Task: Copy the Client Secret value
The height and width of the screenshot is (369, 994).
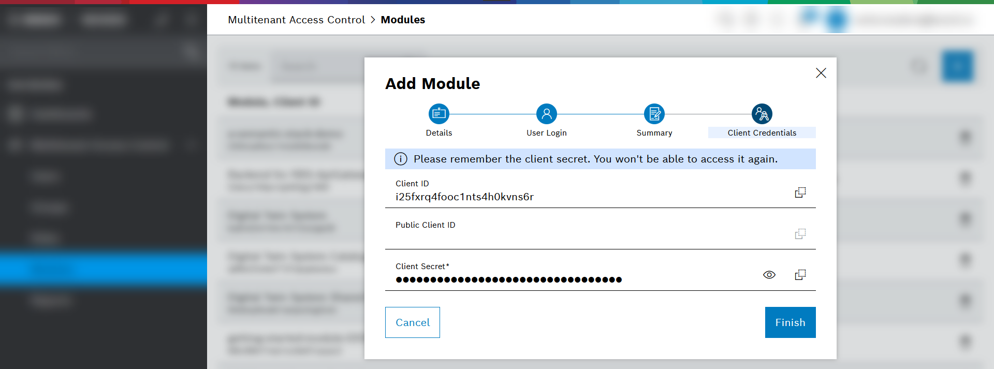Action: [x=800, y=275]
